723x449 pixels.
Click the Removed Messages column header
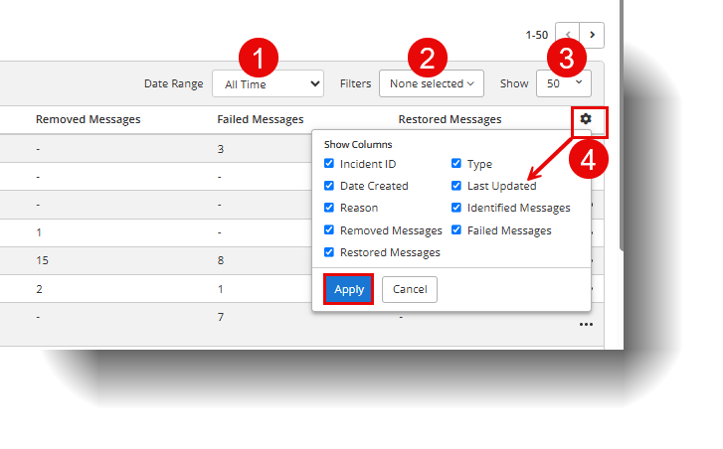(x=88, y=119)
